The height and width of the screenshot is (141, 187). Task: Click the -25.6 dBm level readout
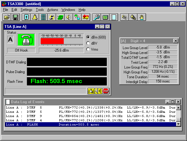tap(61, 50)
